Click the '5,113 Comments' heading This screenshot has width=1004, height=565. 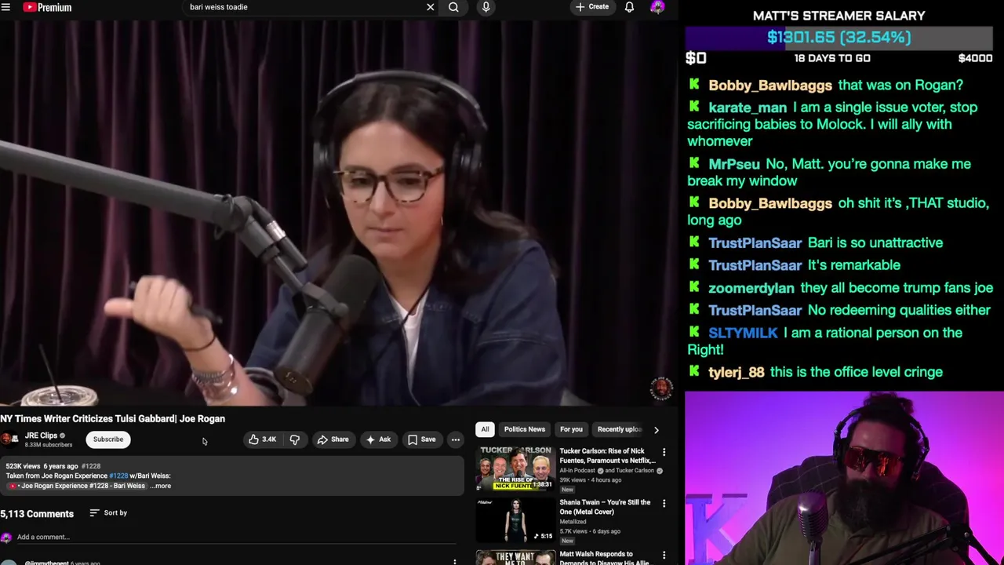point(37,514)
